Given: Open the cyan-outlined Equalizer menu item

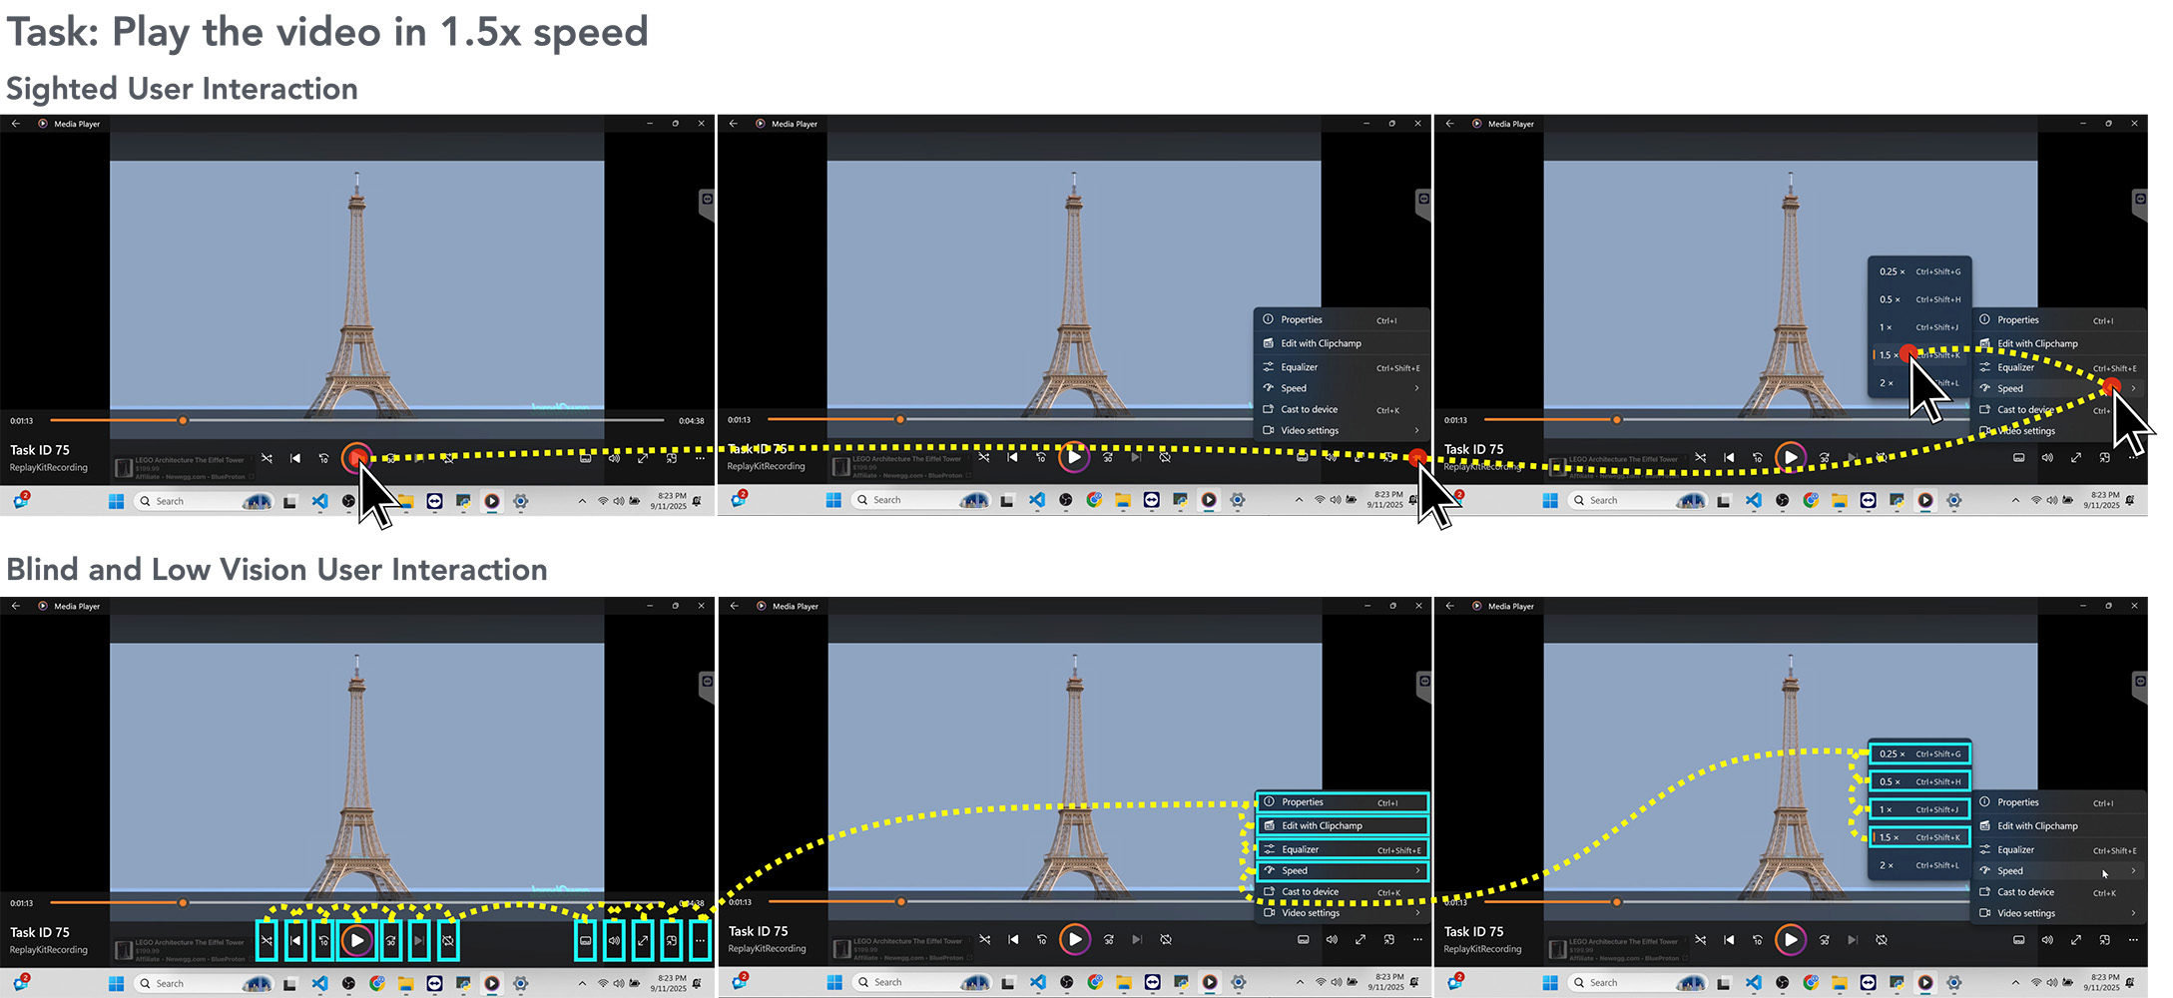Looking at the screenshot, I should pos(1342,849).
